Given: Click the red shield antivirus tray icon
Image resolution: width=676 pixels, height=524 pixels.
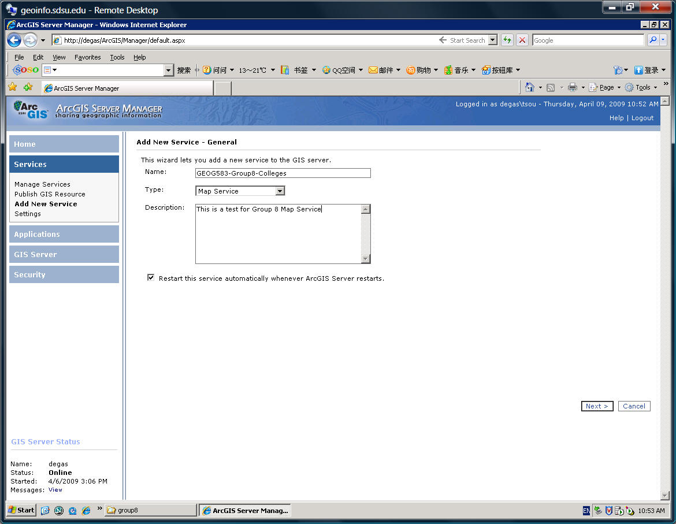Looking at the screenshot, I should (x=609, y=511).
